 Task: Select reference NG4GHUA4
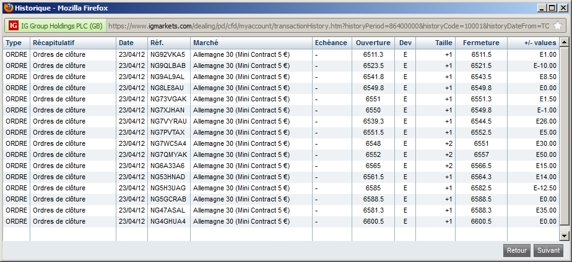168,221
